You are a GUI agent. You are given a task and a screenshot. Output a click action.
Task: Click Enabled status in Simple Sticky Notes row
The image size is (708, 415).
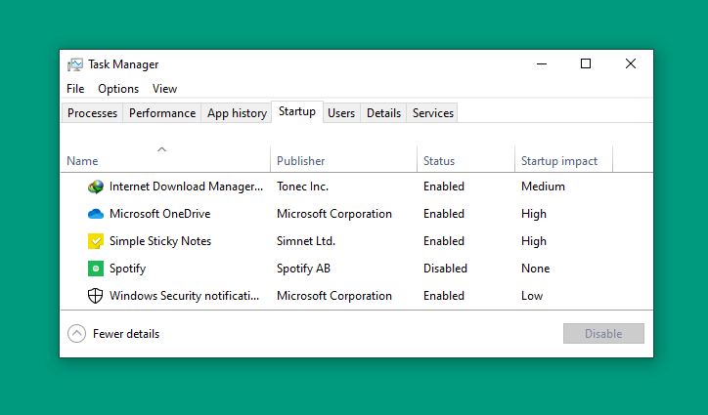pos(444,241)
